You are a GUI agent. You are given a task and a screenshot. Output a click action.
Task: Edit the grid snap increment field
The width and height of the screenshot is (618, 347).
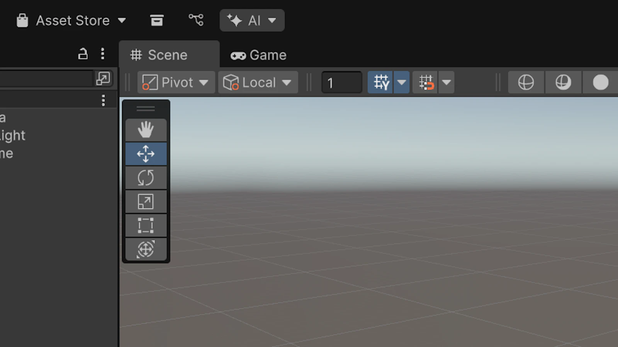point(342,83)
